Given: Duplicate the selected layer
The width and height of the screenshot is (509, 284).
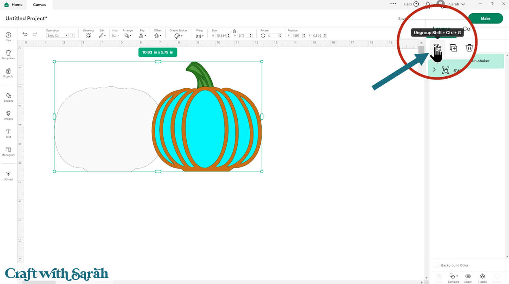Looking at the screenshot, I should click(x=453, y=48).
